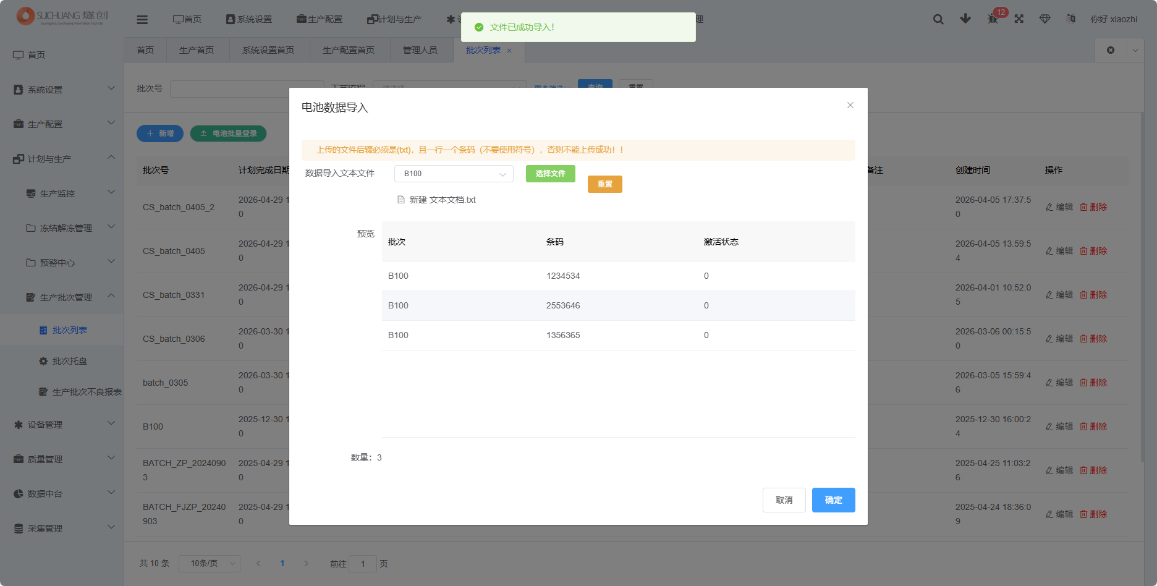Image resolution: width=1157 pixels, height=586 pixels.
Task: Click 确定 to confirm import
Action: 834,500
